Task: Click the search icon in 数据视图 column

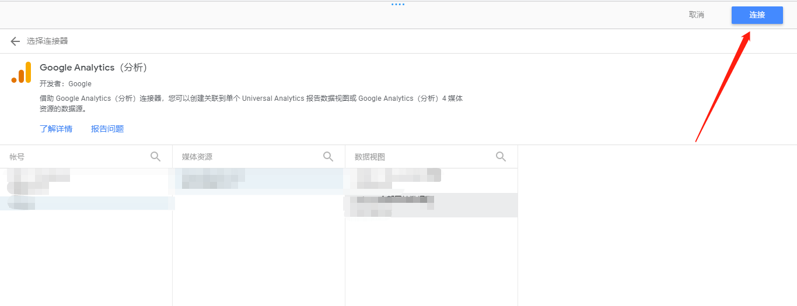Action: 501,156
